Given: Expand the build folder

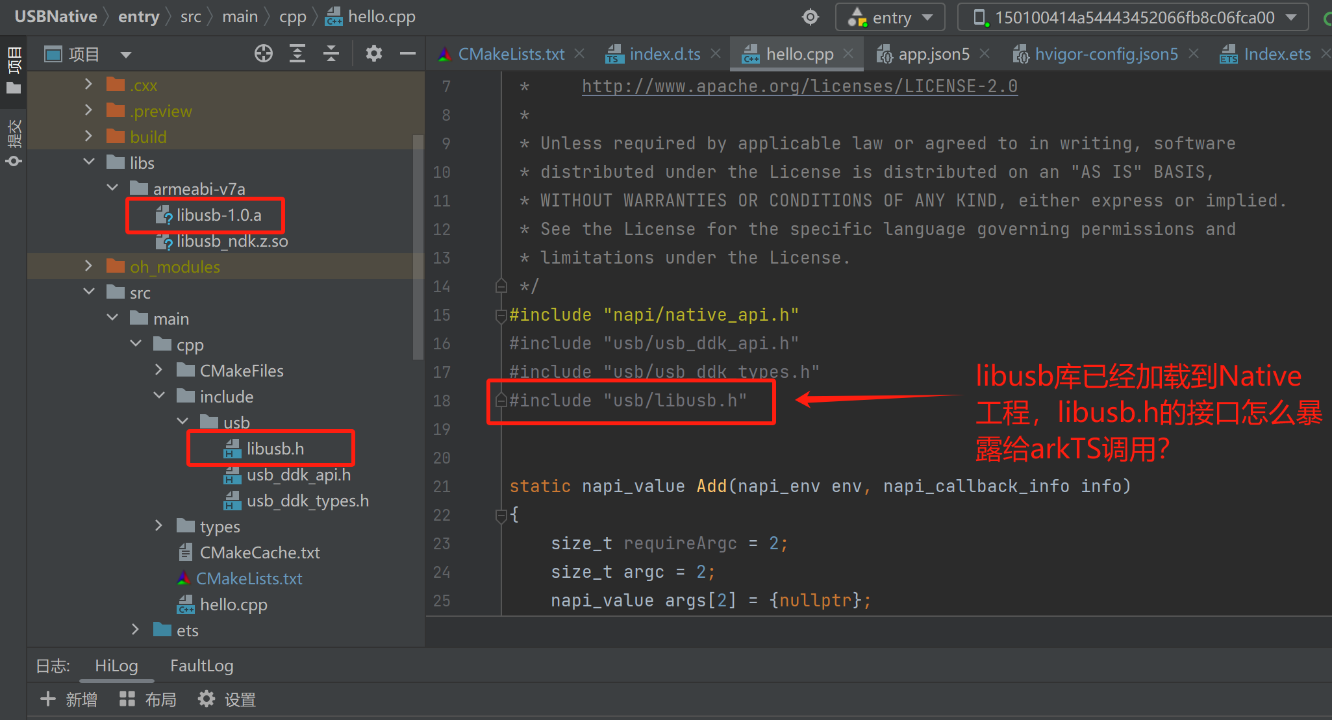Looking at the screenshot, I should click(89, 136).
